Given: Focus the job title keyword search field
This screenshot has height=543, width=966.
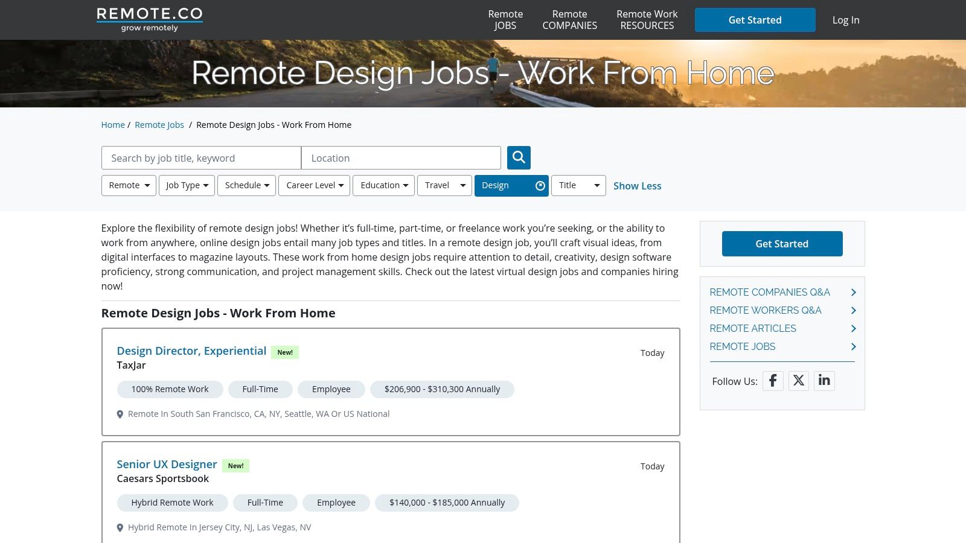Looking at the screenshot, I should coord(201,158).
